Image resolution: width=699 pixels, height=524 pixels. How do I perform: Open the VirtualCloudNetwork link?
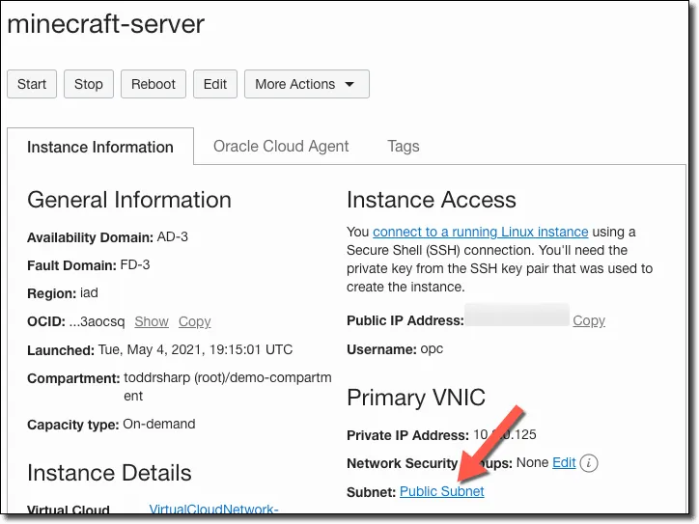(x=213, y=509)
